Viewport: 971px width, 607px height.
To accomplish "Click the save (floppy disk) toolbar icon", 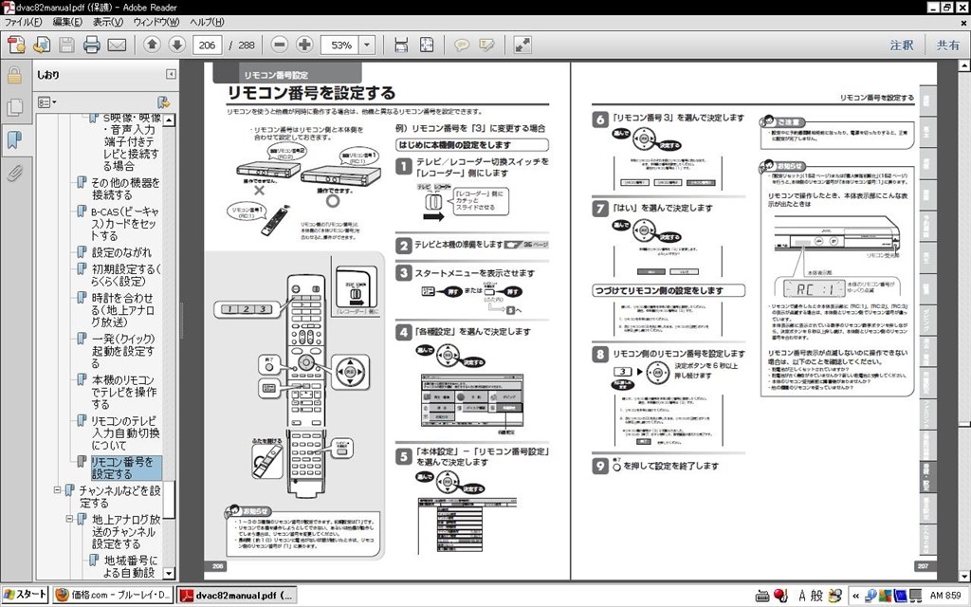I will 67,45.
